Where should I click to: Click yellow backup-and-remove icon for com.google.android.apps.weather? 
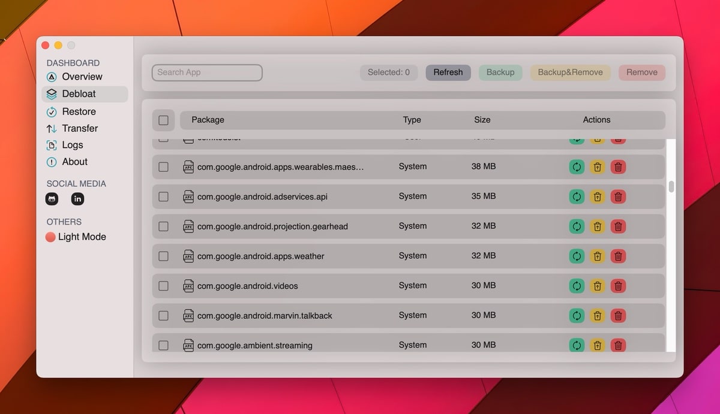[x=597, y=256]
